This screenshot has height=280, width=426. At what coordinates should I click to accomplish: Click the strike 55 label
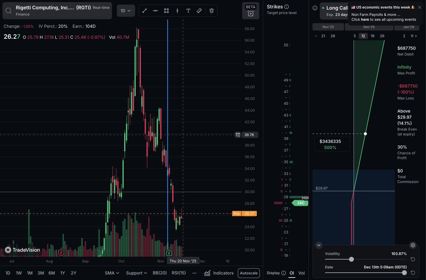(286, 45)
